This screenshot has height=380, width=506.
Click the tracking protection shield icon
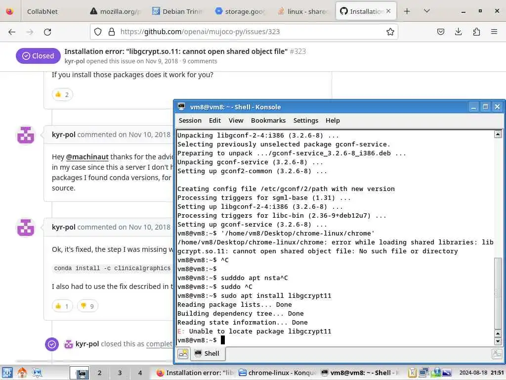click(98, 32)
